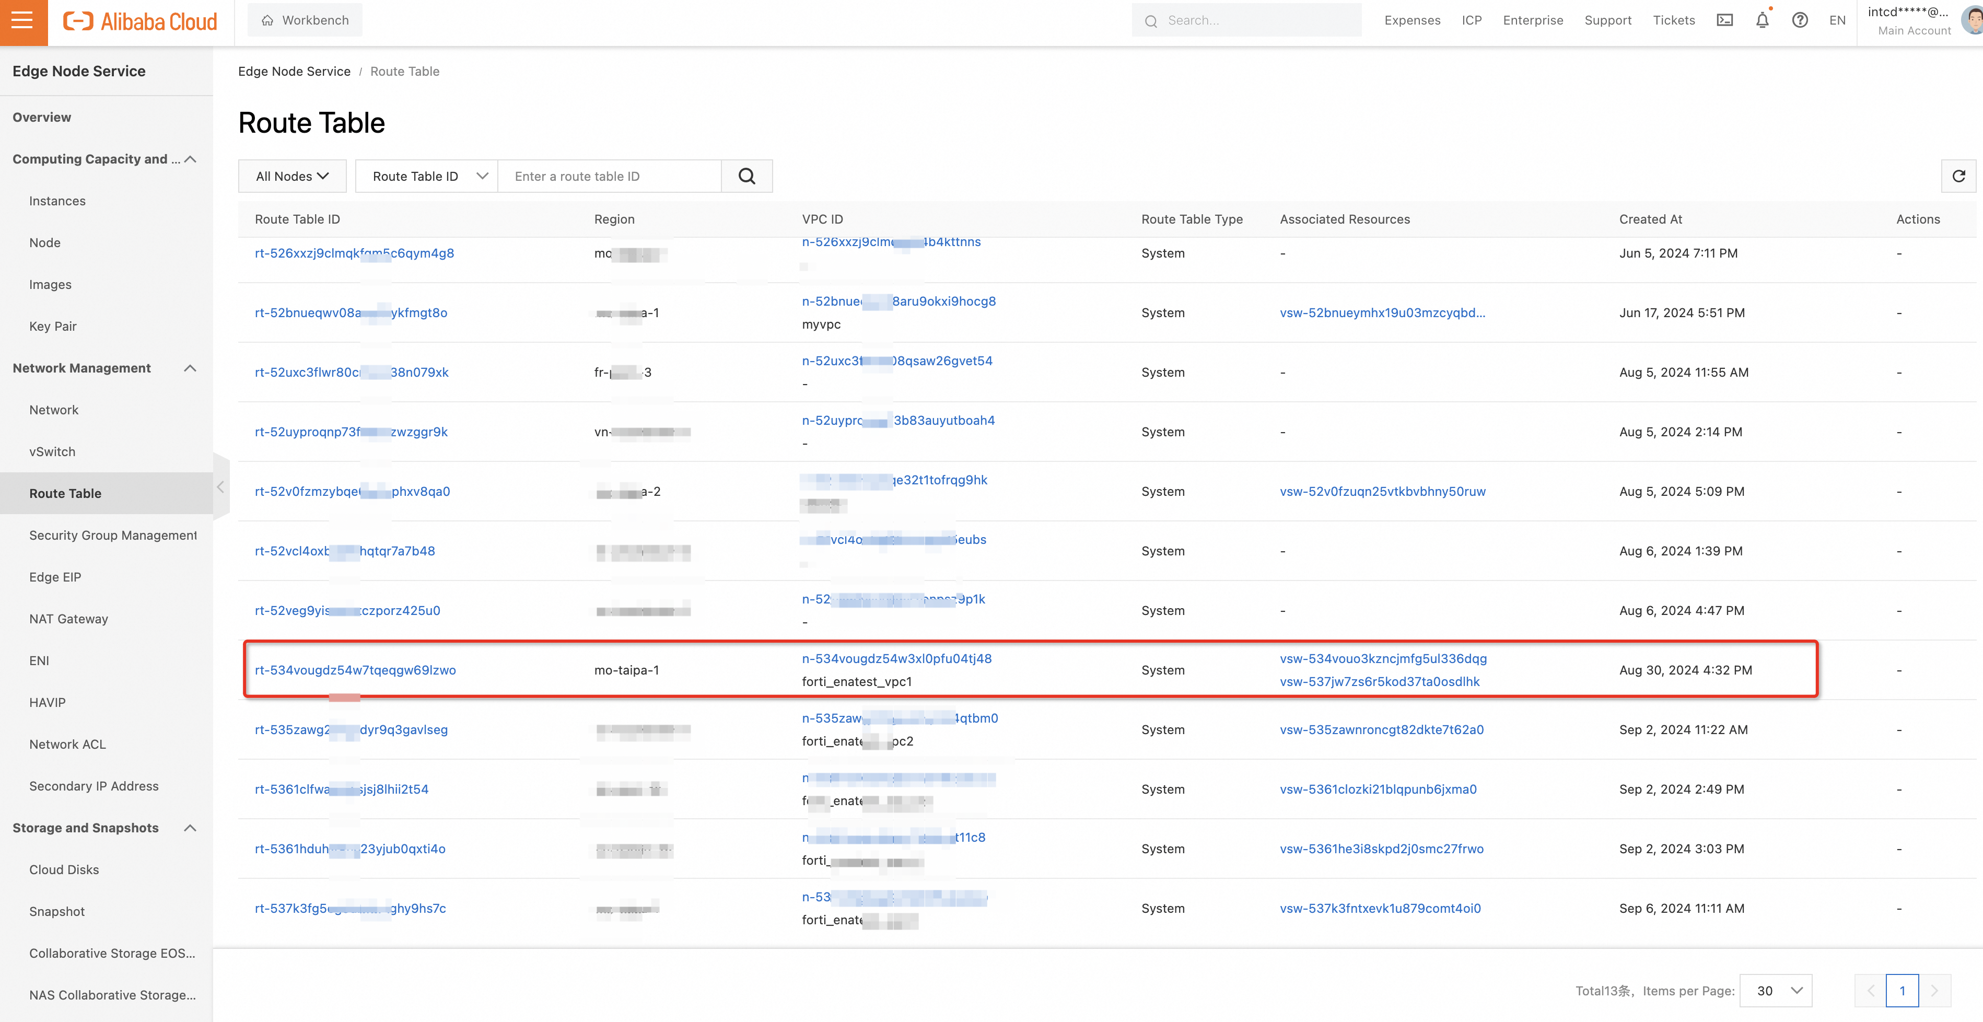Open Images in the sidebar

(50, 284)
